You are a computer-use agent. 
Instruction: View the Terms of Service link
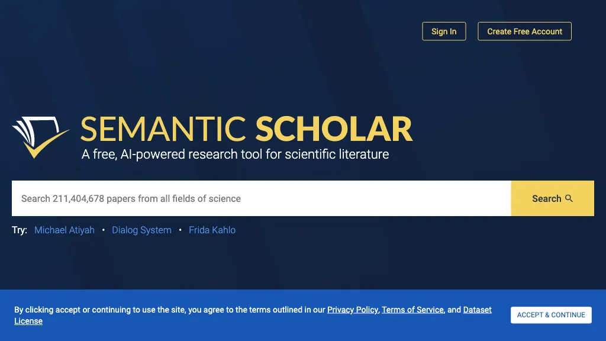(x=412, y=310)
